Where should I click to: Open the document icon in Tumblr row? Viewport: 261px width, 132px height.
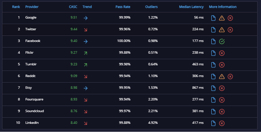pos(213,65)
